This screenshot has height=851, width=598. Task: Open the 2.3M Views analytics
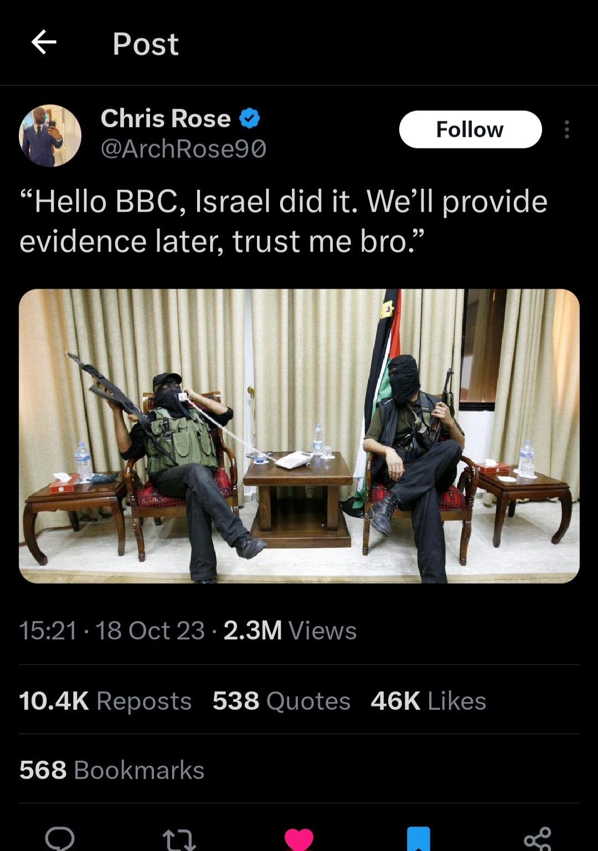(290, 630)
